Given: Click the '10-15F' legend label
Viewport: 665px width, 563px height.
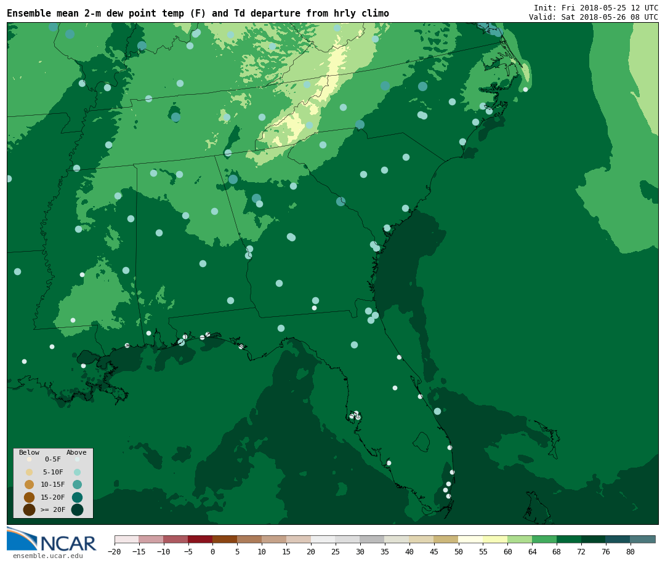Looking at the screenshot, I should pos(53,484).
